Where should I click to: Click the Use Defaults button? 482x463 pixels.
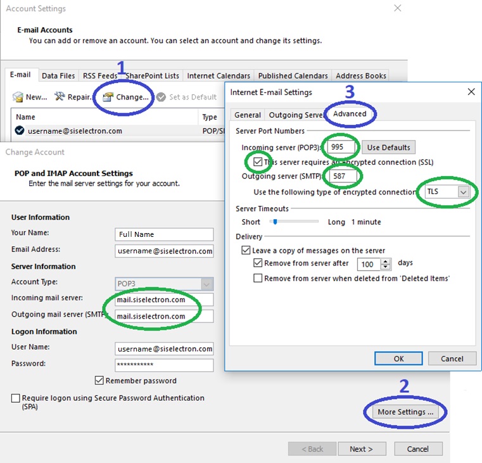388,148
